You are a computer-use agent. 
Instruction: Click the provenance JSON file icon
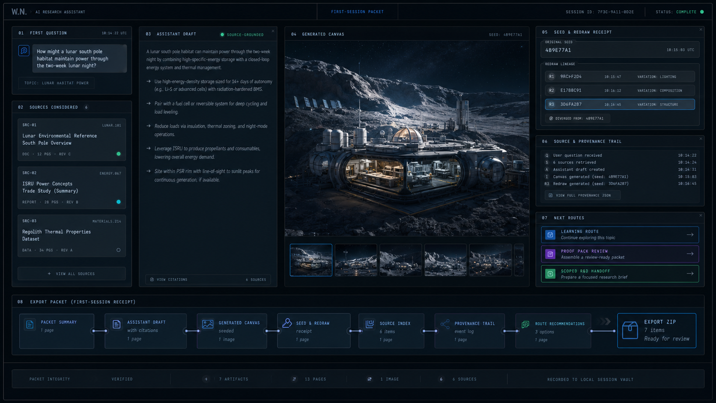pos(551,195)
